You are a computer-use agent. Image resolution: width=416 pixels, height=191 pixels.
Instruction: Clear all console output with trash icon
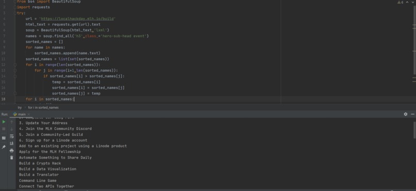click(x=12, y=158)
